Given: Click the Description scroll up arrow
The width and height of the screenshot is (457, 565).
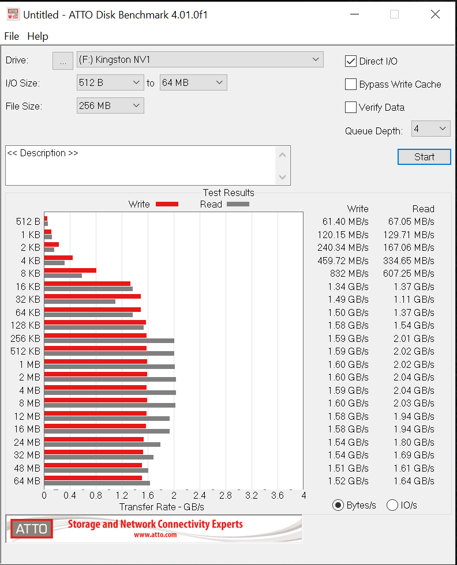Looking at the screenshot, I should tap(282, 155).
